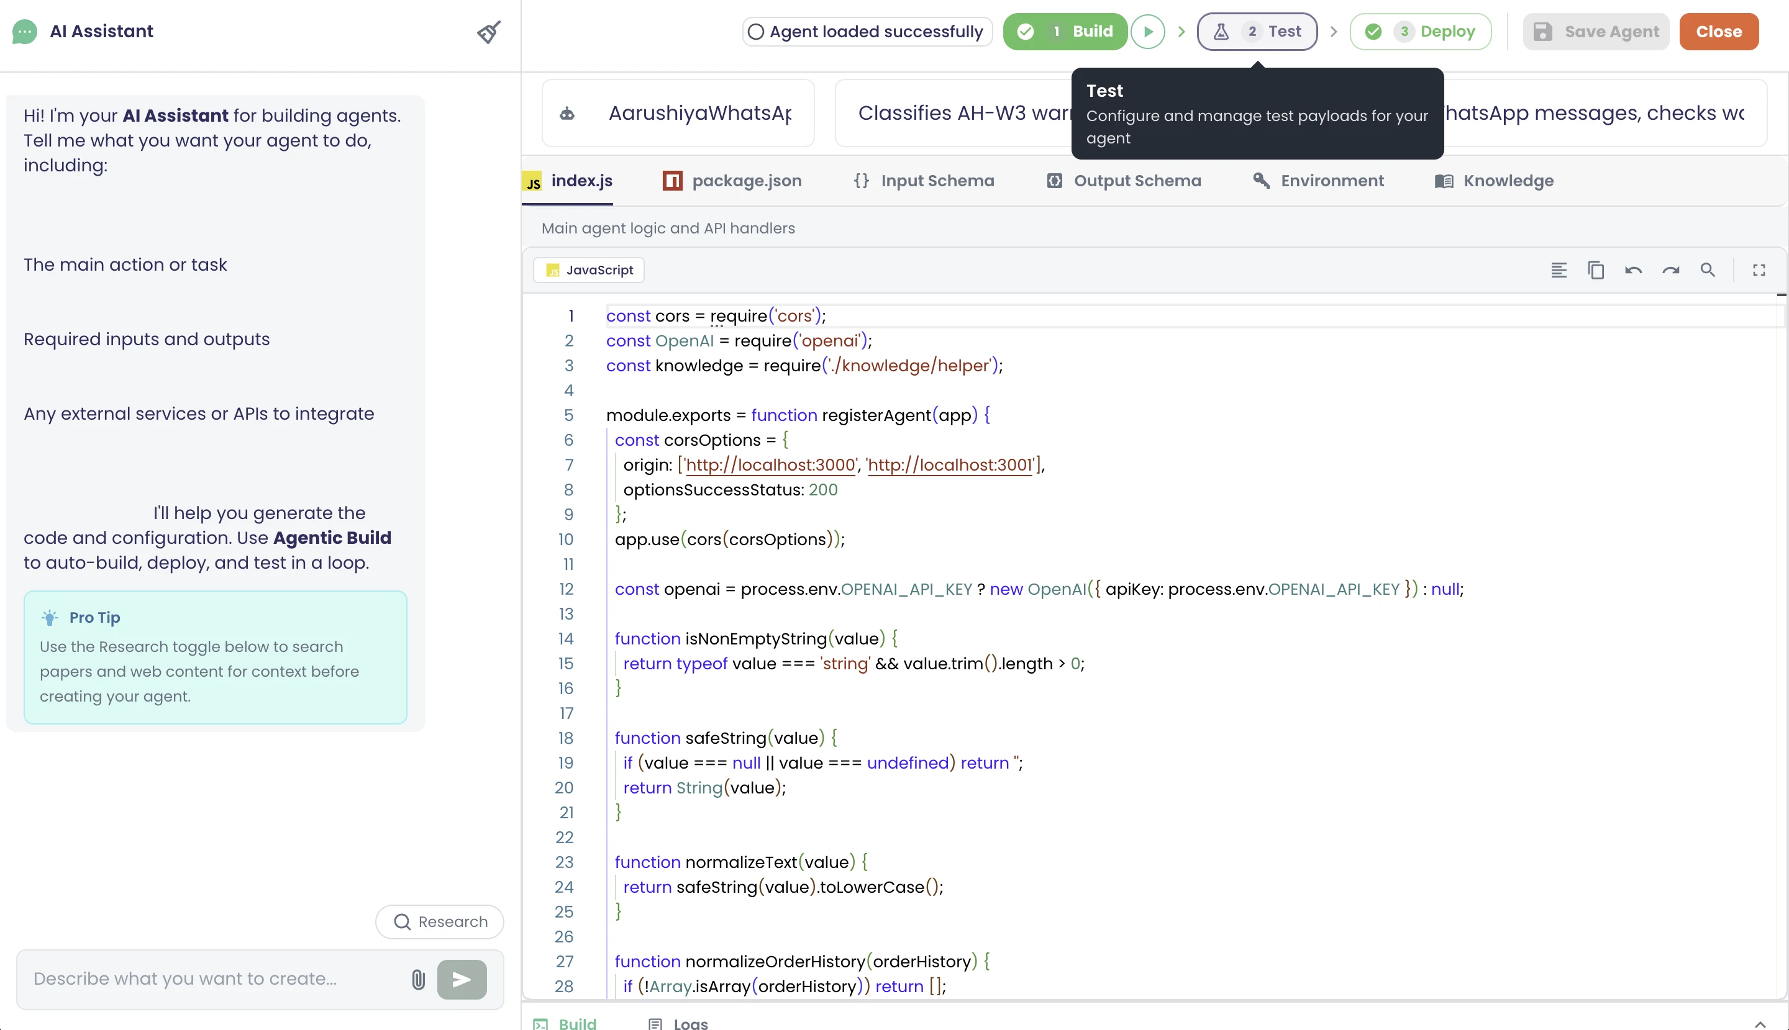Open the Build step
The image size is (1789, 1030).
(1065, 32)
